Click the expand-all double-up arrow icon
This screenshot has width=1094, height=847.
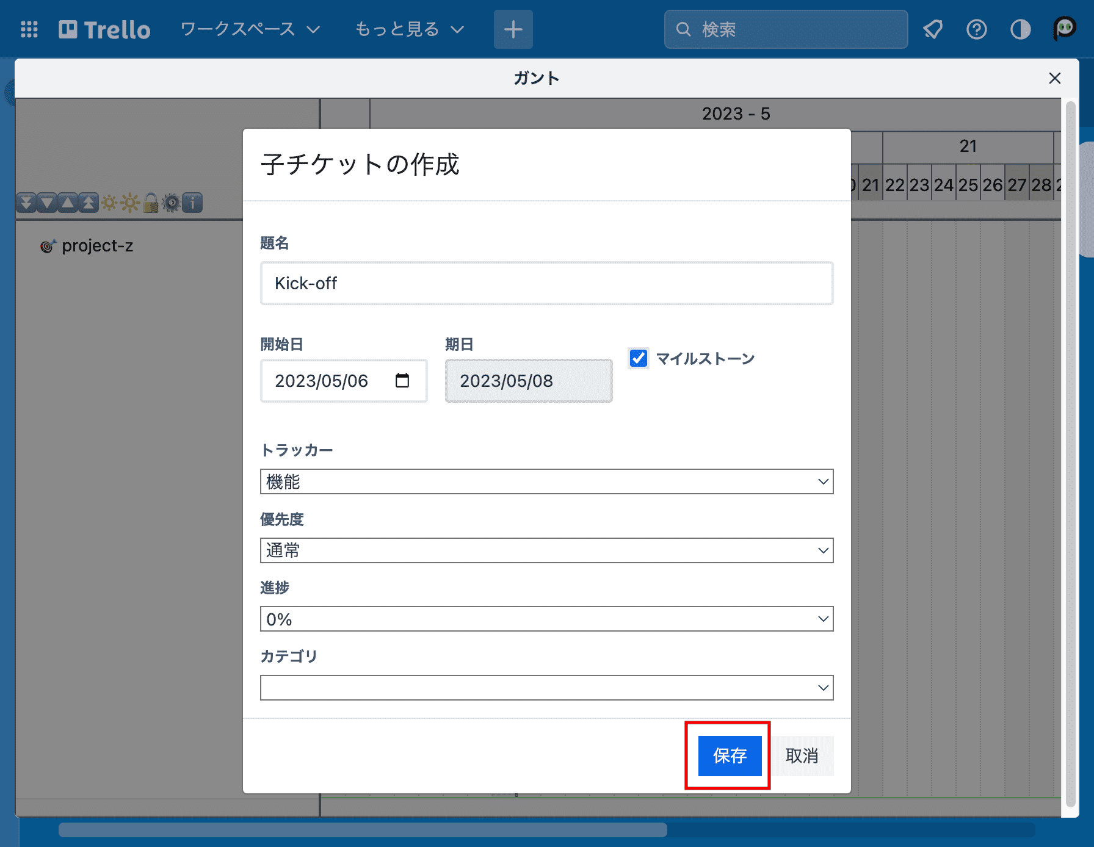(x=88, y=203)
